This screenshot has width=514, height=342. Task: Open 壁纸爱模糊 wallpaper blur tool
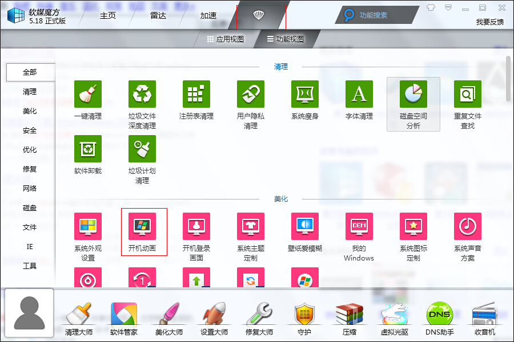[305, 226]
